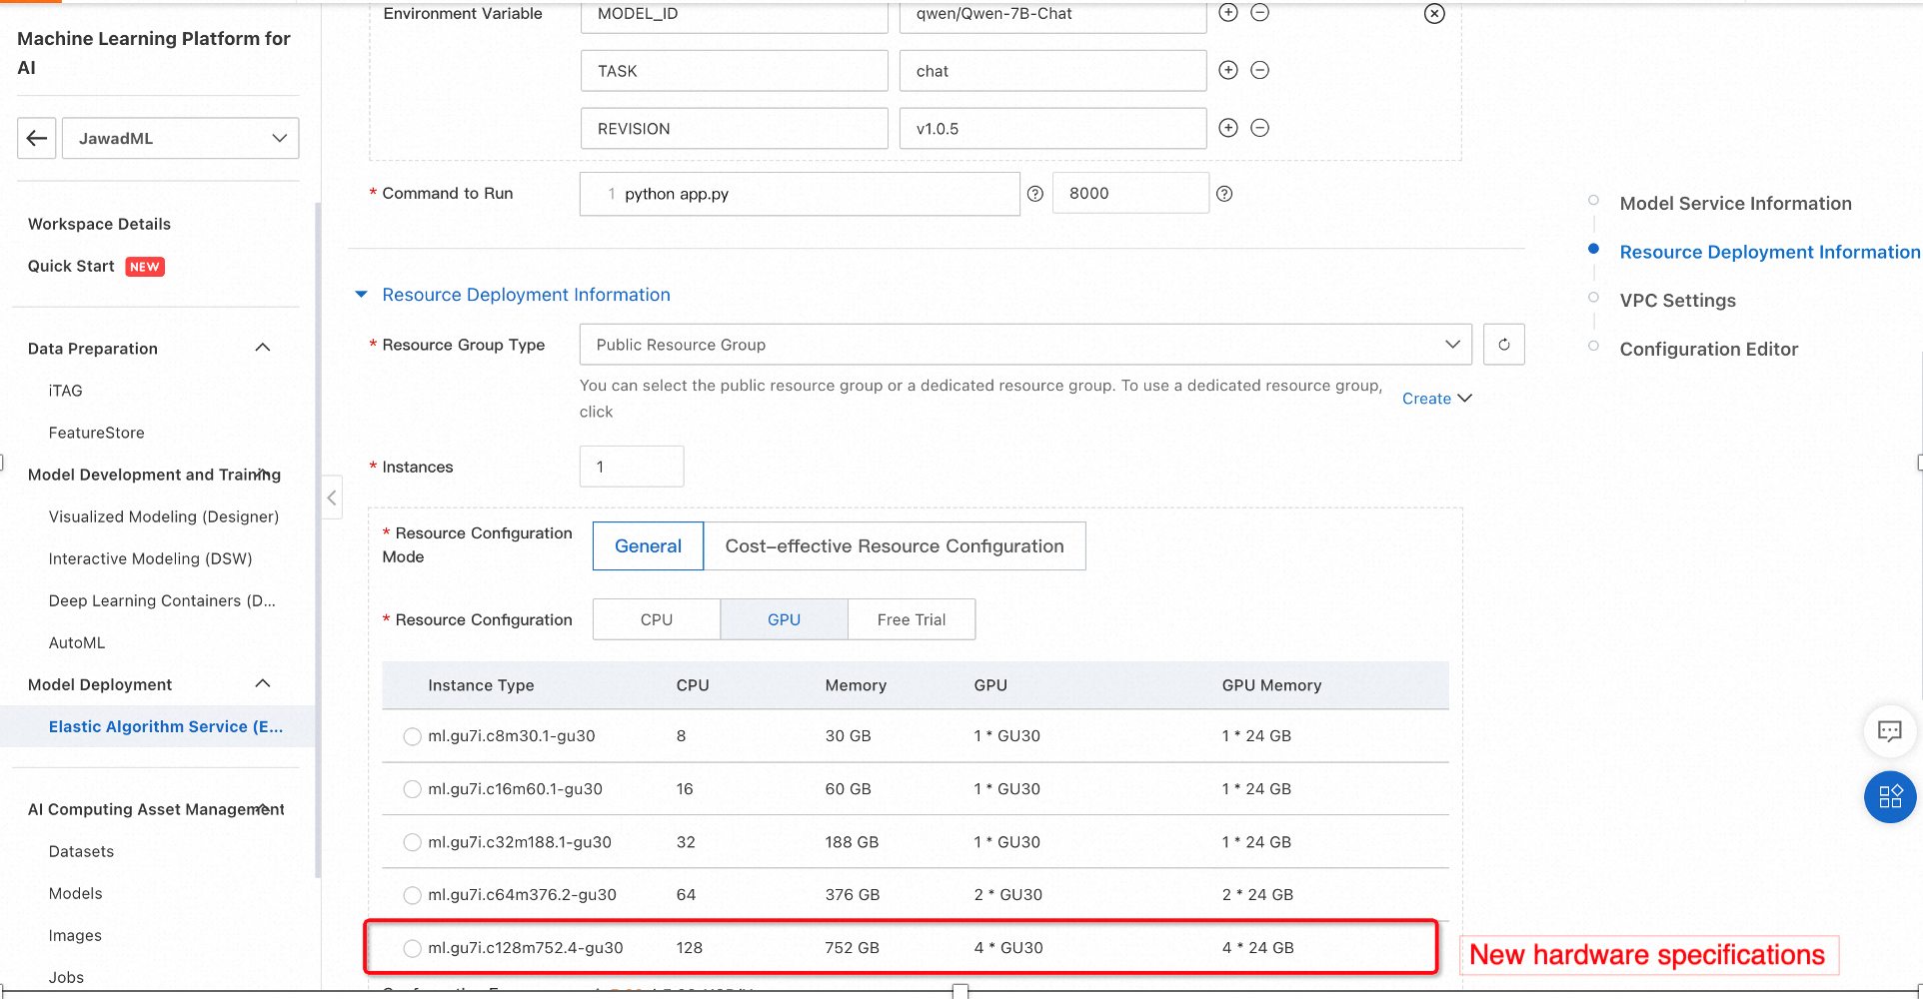The height and width of the screenshot is (999, 1923).
Task: Click the back arrow button next to JawadML
Action: pyautogui.click(x=37, y=138)
